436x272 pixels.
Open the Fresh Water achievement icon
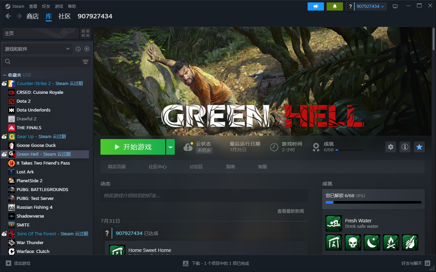coord(334,223)
